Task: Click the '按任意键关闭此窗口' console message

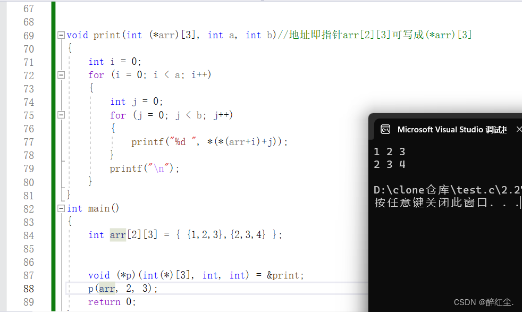Action: tap(447, 203)
